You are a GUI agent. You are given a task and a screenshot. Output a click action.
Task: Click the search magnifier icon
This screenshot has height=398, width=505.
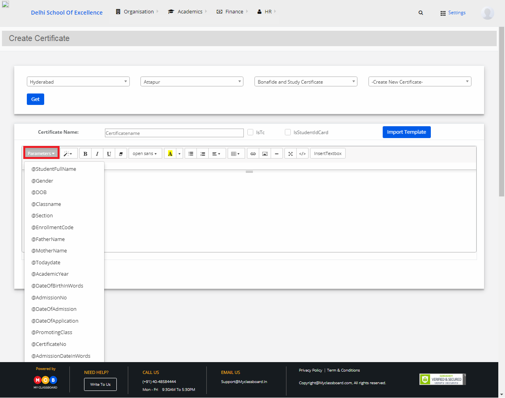421,13
